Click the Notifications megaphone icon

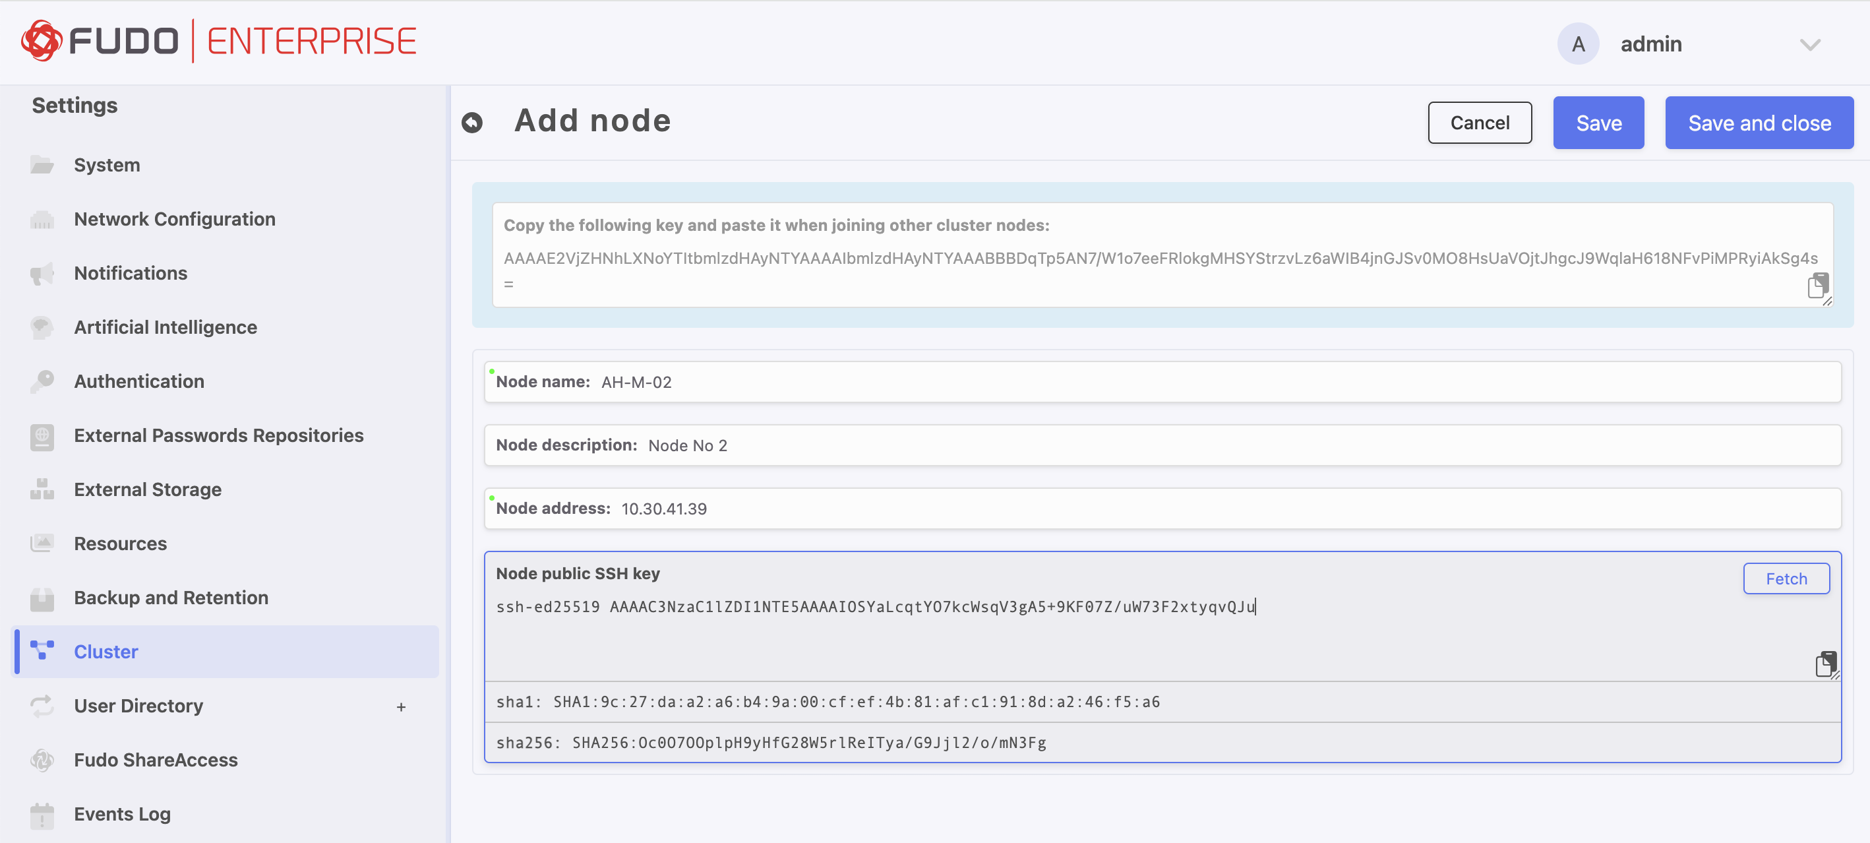(x=42, y=273)
